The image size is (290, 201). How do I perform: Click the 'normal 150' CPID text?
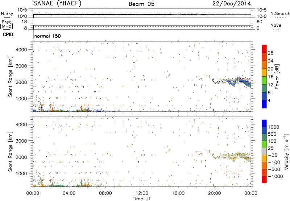[47, 36]
